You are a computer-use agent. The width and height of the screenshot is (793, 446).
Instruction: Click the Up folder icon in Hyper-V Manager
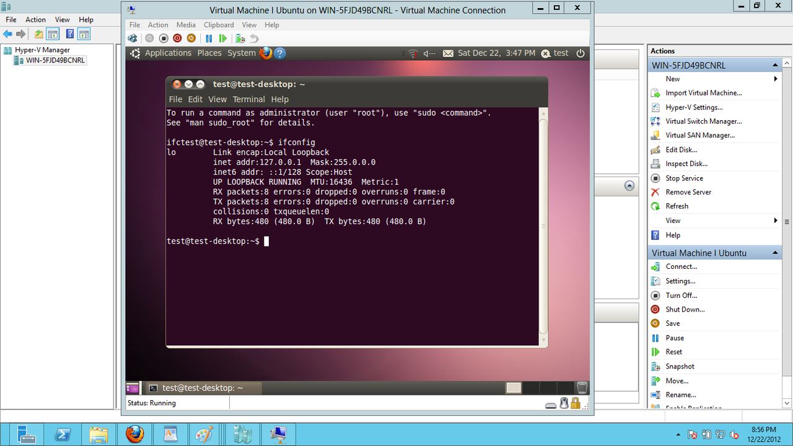[39, 34]
